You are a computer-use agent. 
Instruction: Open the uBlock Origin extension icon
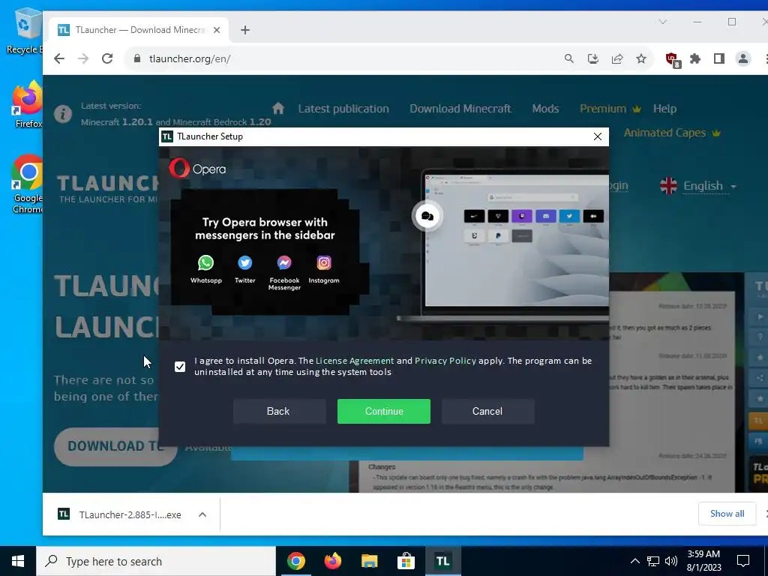(672, 59)
